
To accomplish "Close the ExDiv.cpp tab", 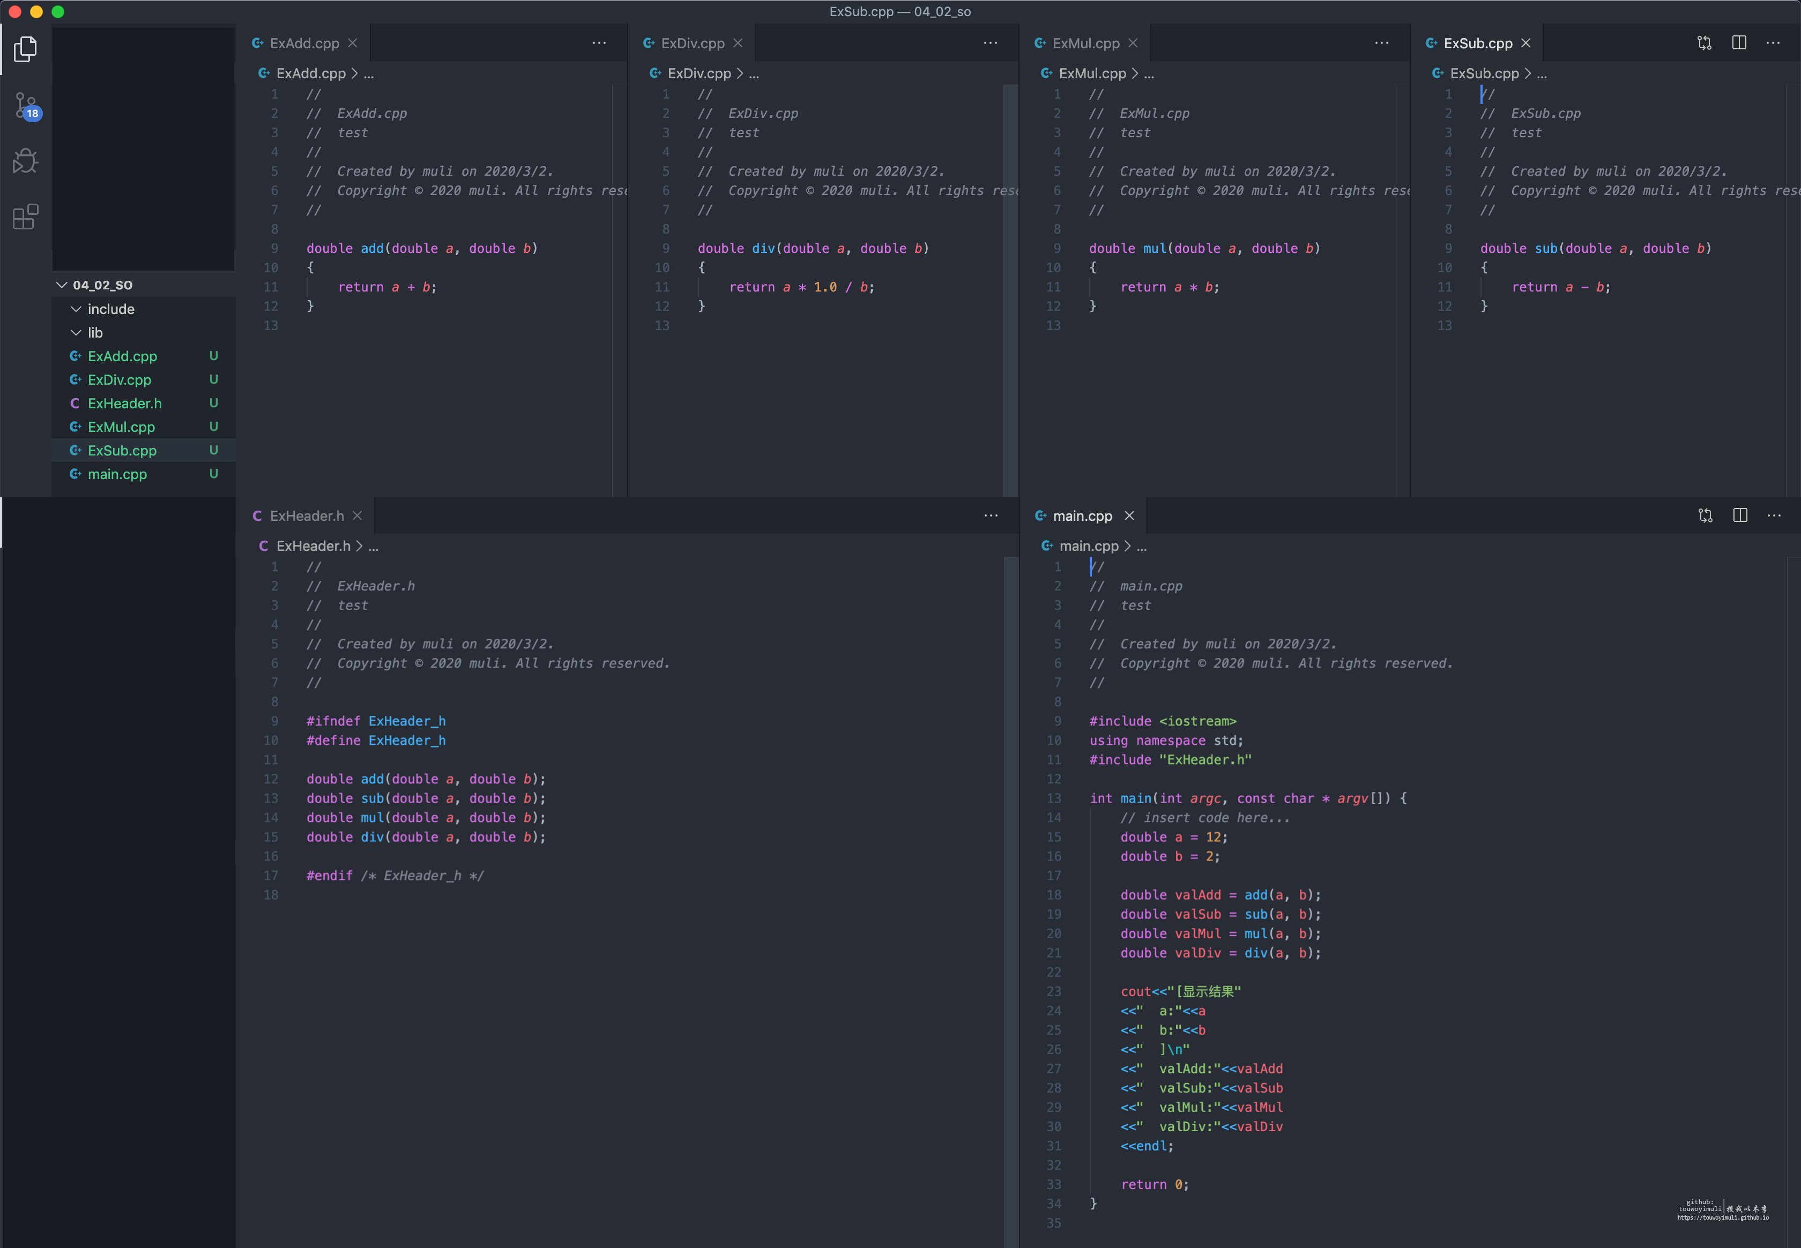I will pos(738,43).
